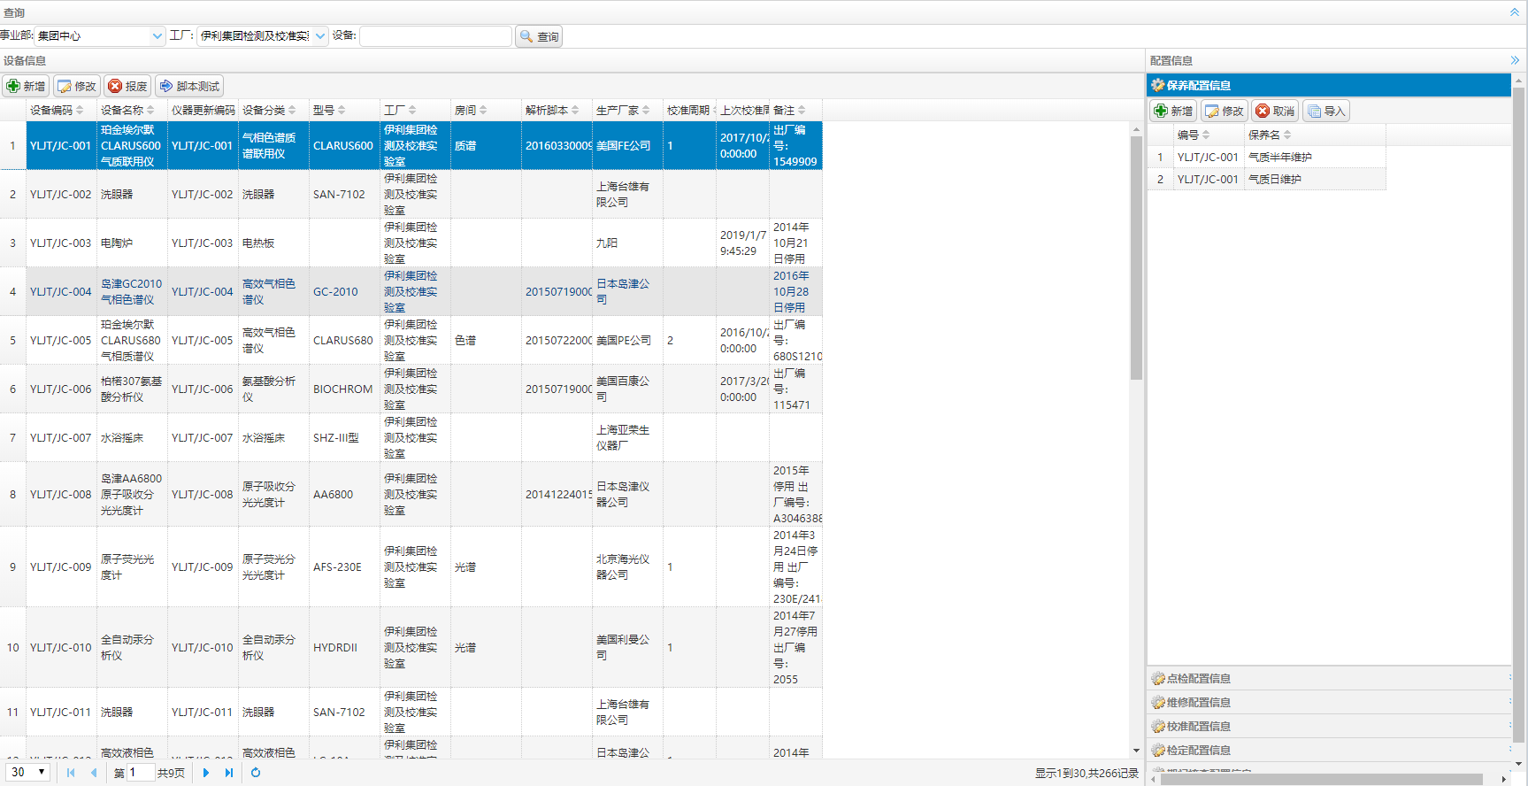Jump to the last page
The width and height of the screenshot is (1528, 786).
(229, 773)
